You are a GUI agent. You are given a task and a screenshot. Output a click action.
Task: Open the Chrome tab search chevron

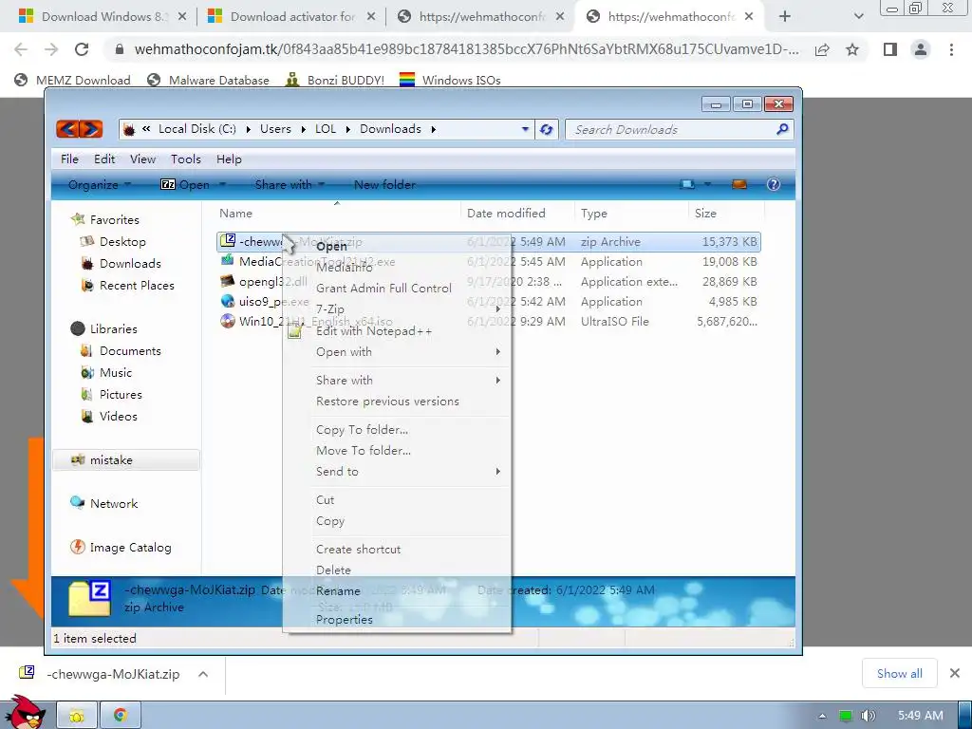(x=858, y=17)
